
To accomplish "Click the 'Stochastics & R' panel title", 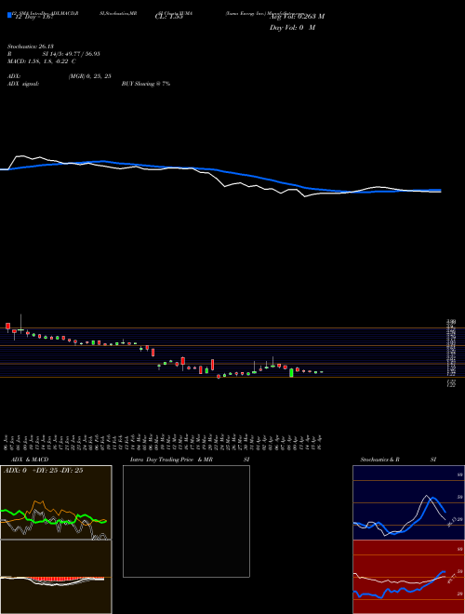I will pyautogui.click(x=379, y=460).
